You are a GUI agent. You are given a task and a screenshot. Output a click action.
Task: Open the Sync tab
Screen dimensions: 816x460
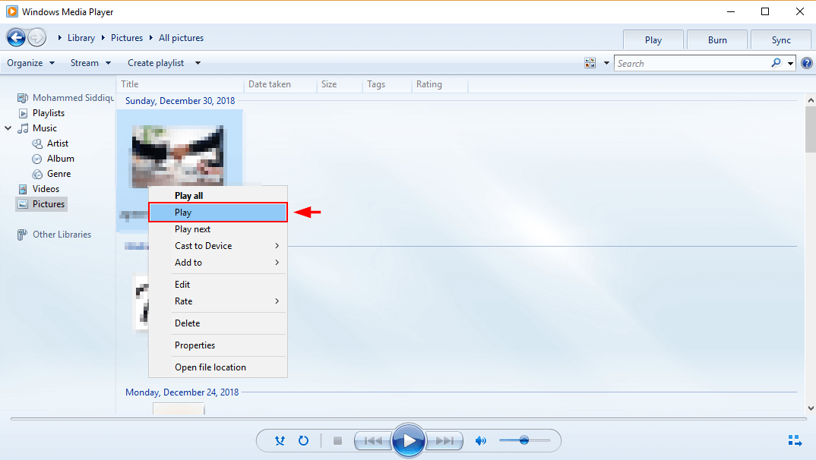click(781, 40)
